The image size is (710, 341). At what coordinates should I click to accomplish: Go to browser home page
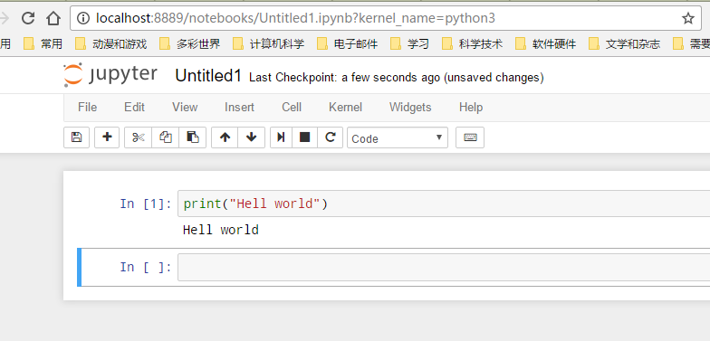(x=53, y=18)
